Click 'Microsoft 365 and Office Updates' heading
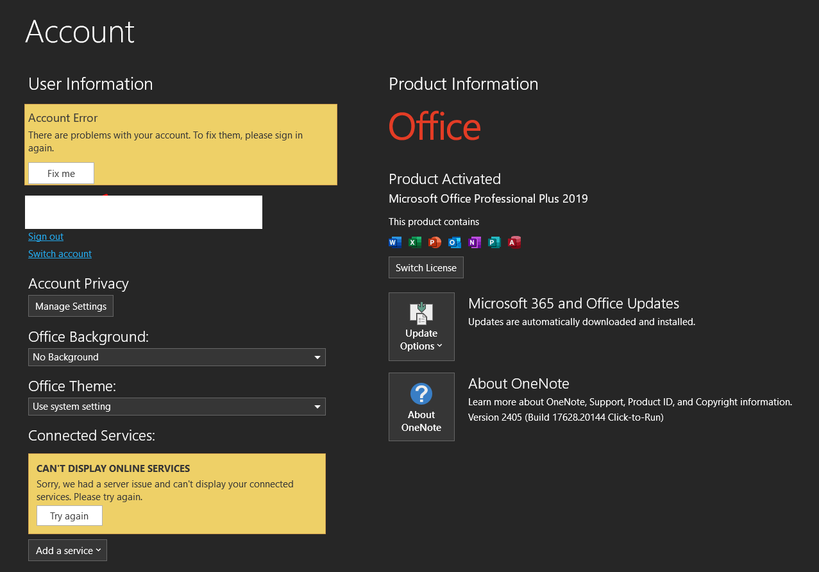 (573, 303)
